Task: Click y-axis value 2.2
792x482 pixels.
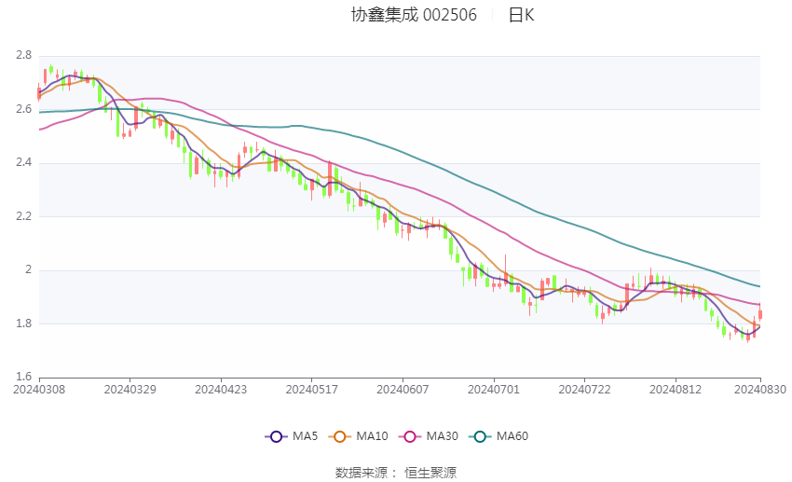Action: tap(23, 216)
